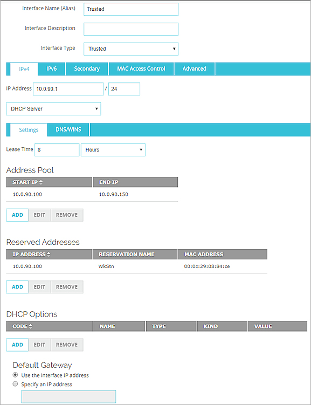Screen dimensions: 311x405
Task: Click the Interface Name (Alias) field
Action: click(x=131, y=9)
